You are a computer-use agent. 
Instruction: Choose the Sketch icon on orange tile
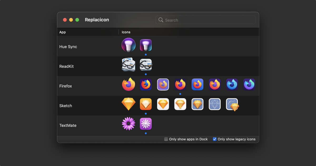click(x=146, y=104)
